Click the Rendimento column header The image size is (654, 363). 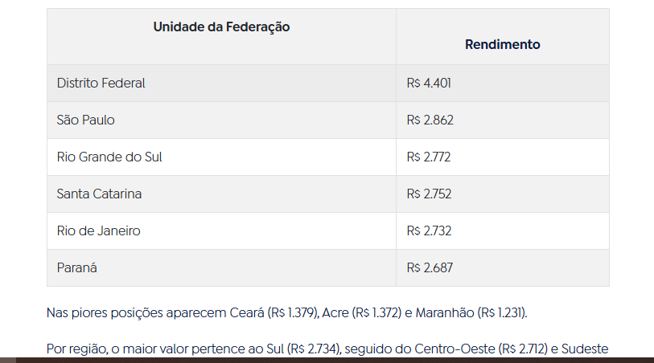502,44
